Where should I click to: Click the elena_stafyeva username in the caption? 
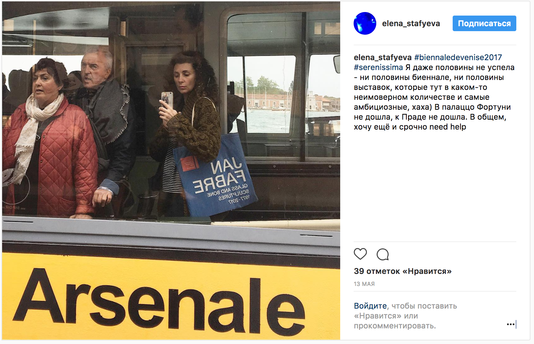point(383,57)
